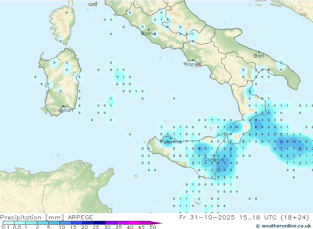The width and height of the screenshot is (313, 229).
Task: Select the 20–25 mm navy legend swatch
Action: (x=88, y=223)
